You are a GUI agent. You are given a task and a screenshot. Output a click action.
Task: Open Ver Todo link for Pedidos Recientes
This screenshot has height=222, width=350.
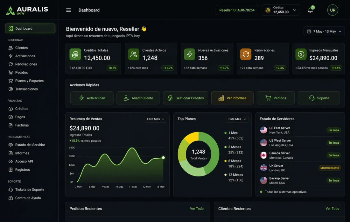pos(197,209)
